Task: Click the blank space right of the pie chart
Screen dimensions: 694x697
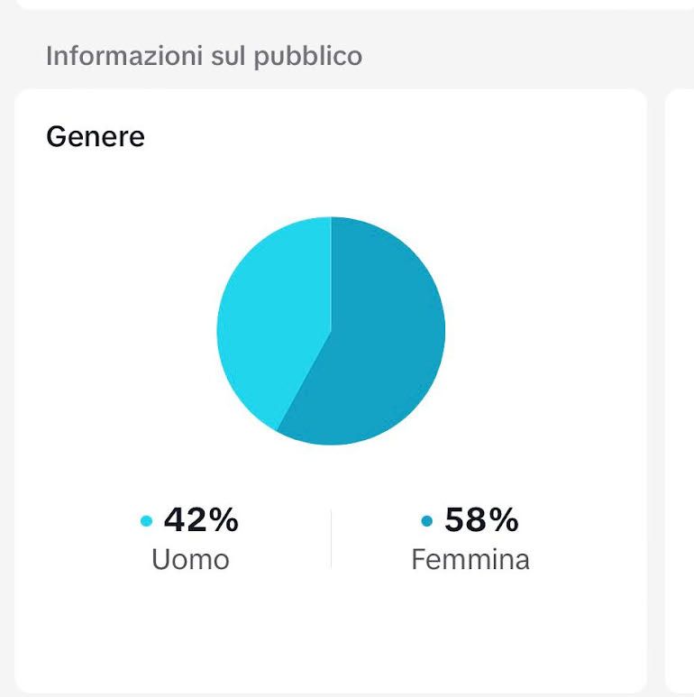Action: tap(542, 331)
